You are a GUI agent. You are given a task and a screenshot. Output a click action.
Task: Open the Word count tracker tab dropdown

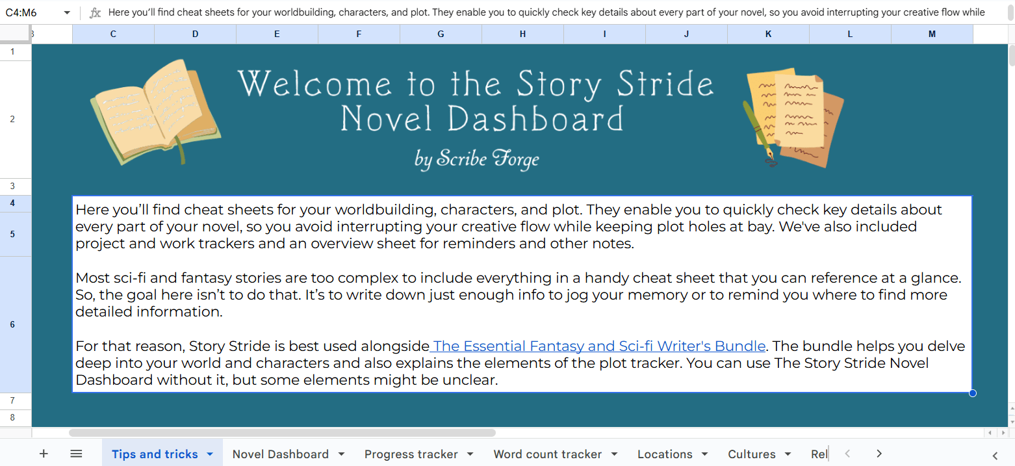coord(612,454)
